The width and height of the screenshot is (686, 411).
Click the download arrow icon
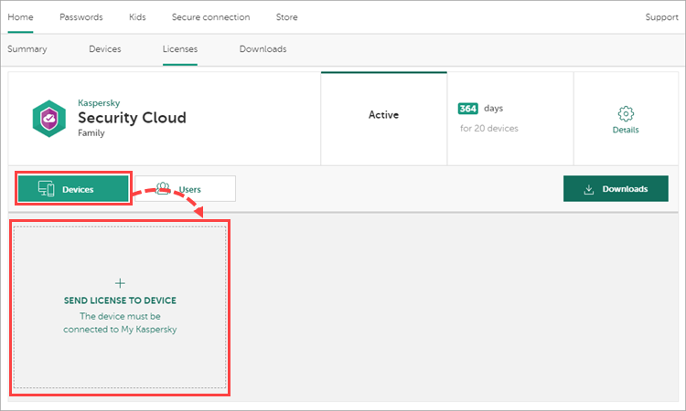589,189
